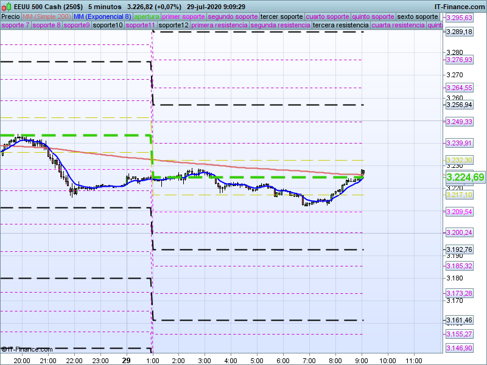Click the primera resistencia legend label
Screen dimensions: 487x365
219,26
